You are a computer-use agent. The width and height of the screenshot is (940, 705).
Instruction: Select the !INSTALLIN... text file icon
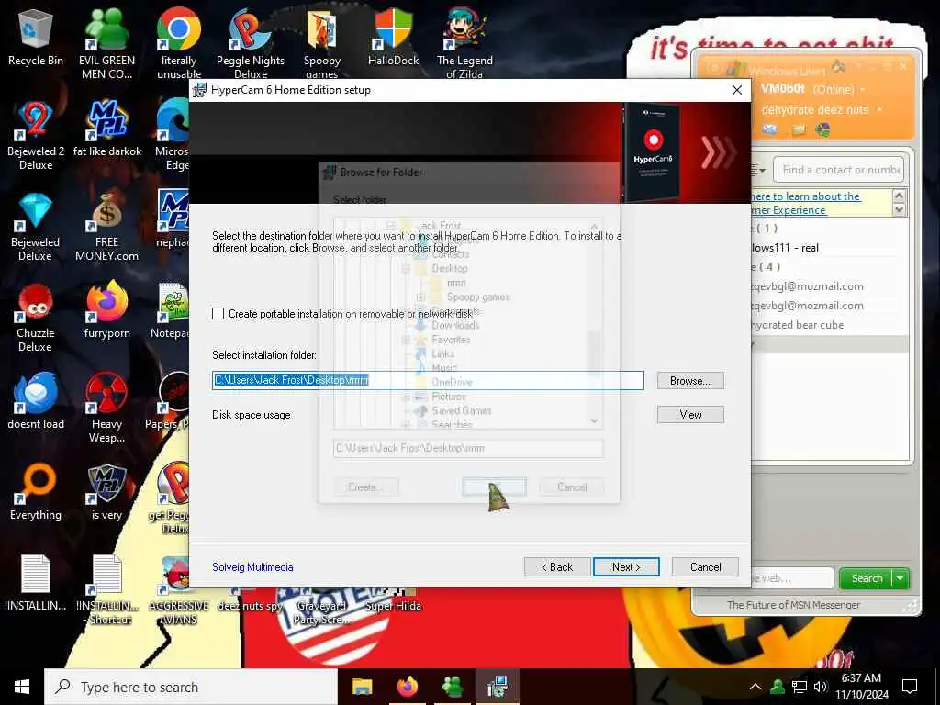[36, 583]
